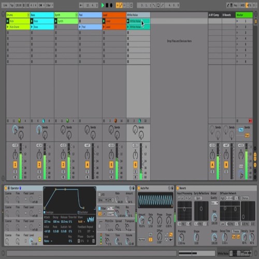Click the Operator device save preset icon
The height and width of the screenshot is (259, 259).
(133, 188)
